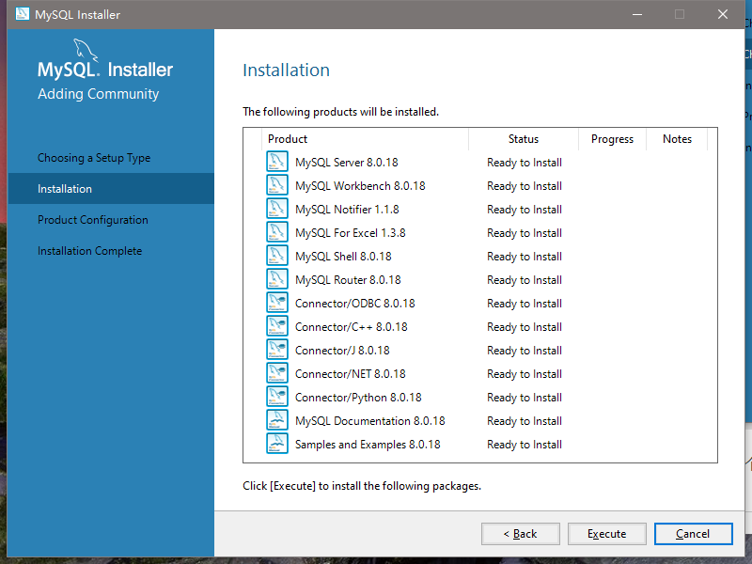The width and height of the screenshot is (752, 564).
Task: Click the MySQL Notifier 1.1.8 product icon
Action: point(277,209)
